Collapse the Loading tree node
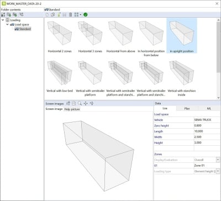Viewport: 221px width, 201px height. 3,20
